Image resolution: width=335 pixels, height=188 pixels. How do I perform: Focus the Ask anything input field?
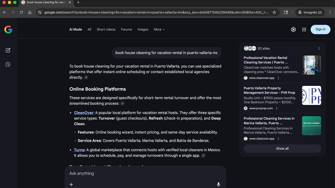tap(142, 173)
